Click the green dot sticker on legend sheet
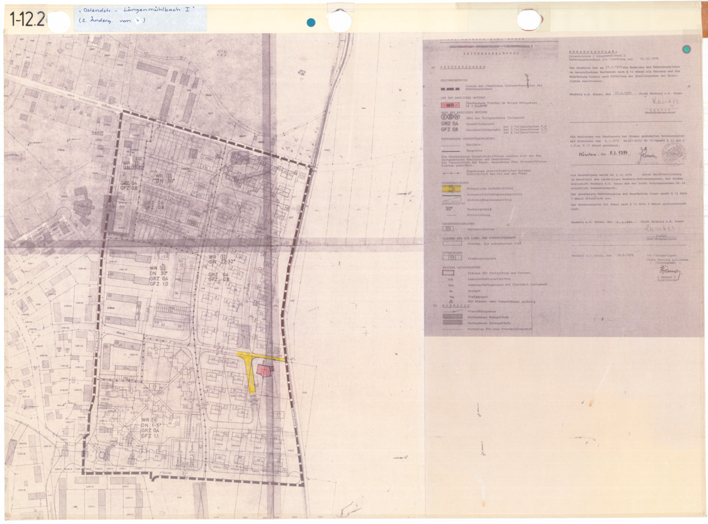708x524 pixels. click(686, 49)
